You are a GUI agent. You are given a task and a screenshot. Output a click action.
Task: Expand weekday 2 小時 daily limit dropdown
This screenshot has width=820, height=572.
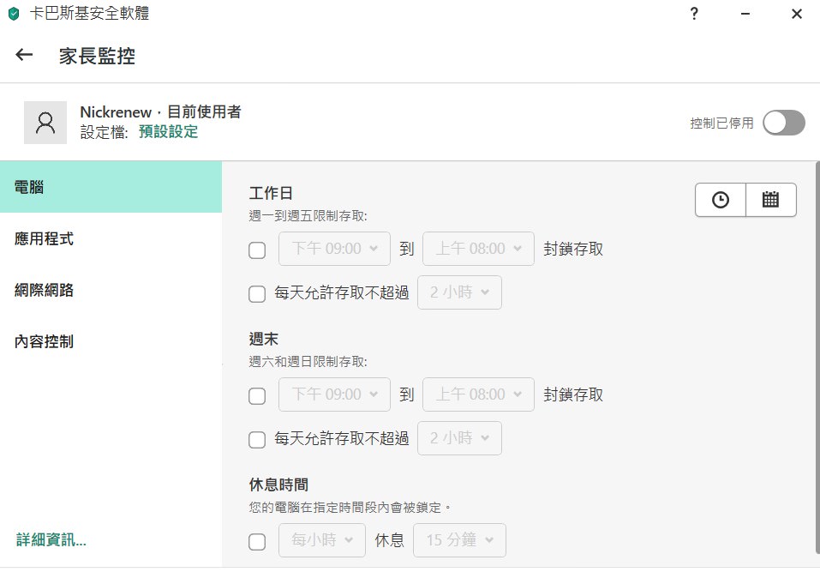pyautogui.click(x=459, y=292)
